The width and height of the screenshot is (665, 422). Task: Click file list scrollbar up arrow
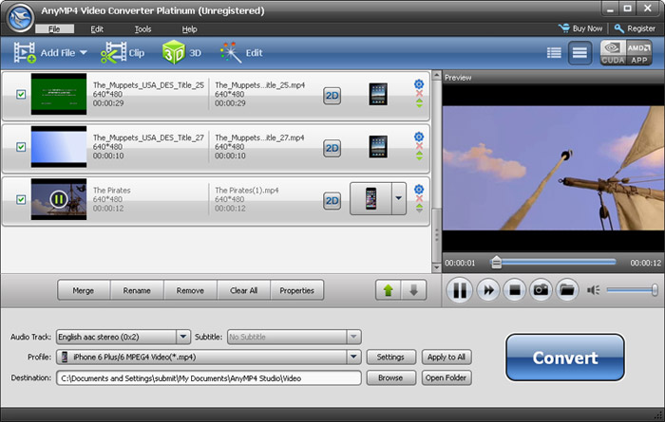pos(436,76)
